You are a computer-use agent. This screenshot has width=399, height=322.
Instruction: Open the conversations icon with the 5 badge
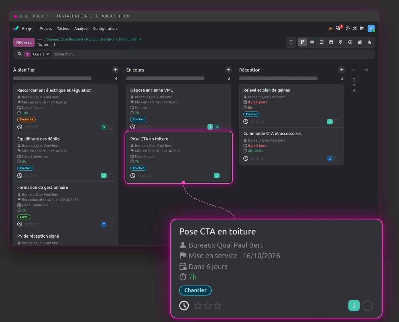[338, 28]
